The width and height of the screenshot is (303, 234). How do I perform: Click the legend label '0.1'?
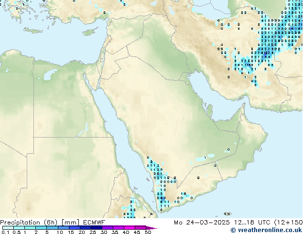coord(6,232)
